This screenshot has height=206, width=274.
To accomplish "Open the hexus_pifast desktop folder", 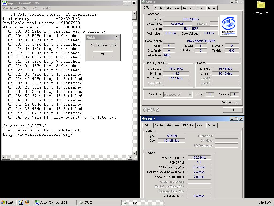I will pos(261,7).
